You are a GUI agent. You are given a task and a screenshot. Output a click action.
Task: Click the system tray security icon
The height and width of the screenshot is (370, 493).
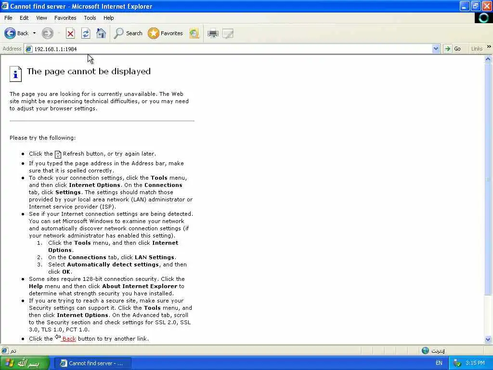pyautogui.click(x=457, y=363)
